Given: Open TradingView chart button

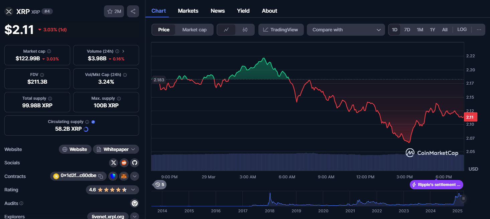Looking at the screenshot, I should coord(281,30).
